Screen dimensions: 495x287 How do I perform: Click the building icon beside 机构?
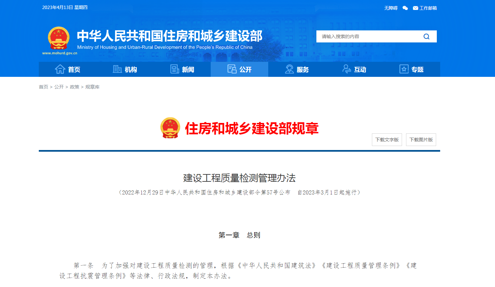tap(117, 69)
